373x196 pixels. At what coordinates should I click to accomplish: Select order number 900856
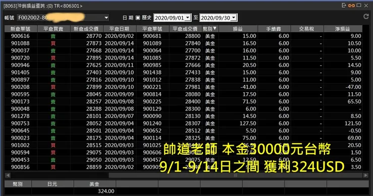[x=21, y=167]
